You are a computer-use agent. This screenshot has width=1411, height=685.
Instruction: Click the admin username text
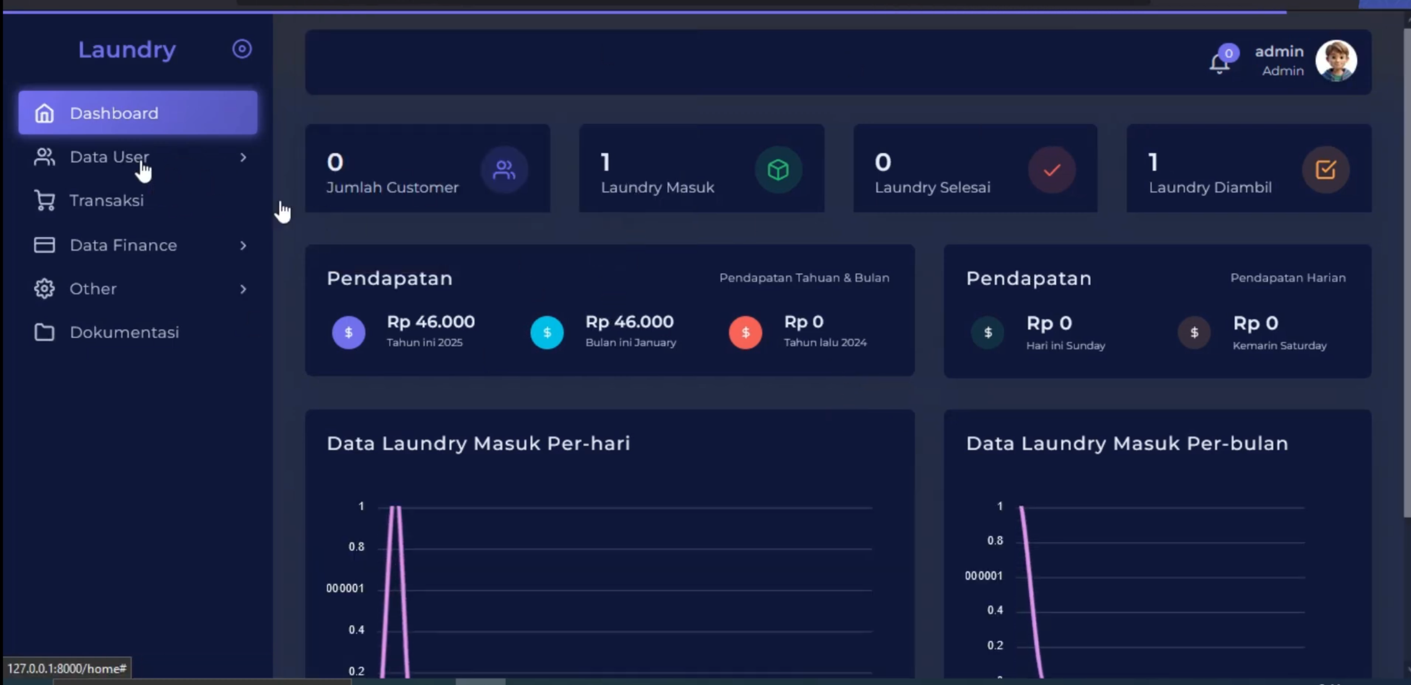click(x=1279, y=51)
